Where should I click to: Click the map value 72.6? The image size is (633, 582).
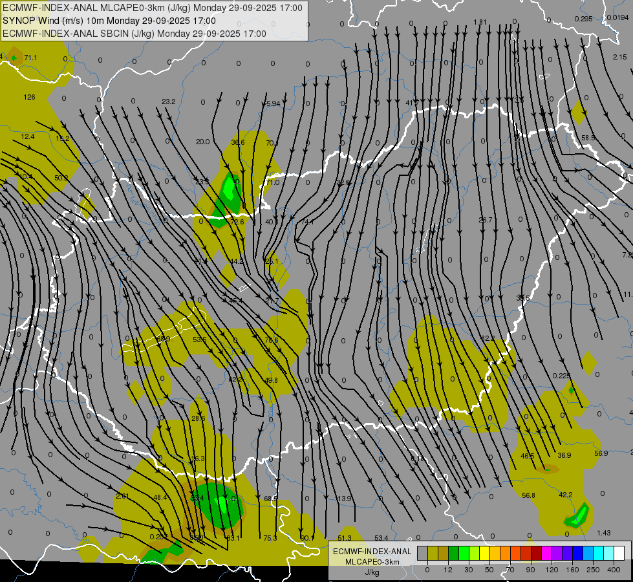click(237, 222)
